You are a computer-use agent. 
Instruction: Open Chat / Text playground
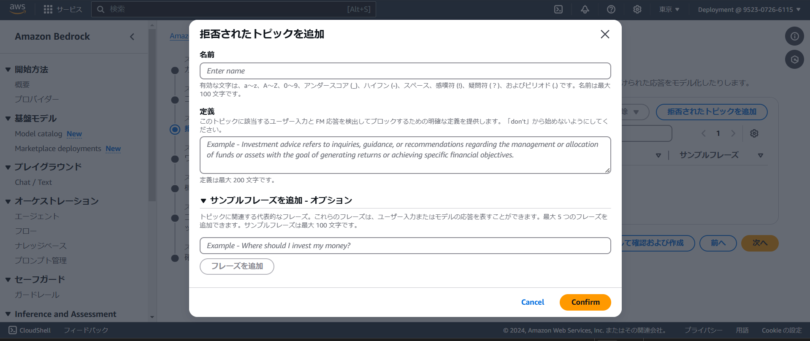pos(33,182)
